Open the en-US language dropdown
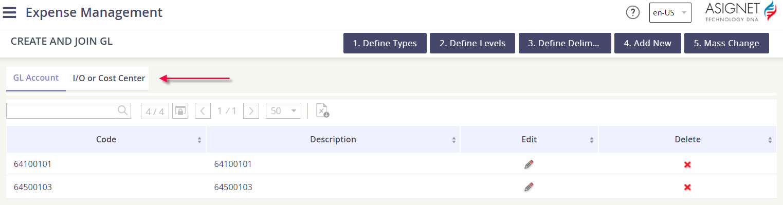 click(670, 13)
